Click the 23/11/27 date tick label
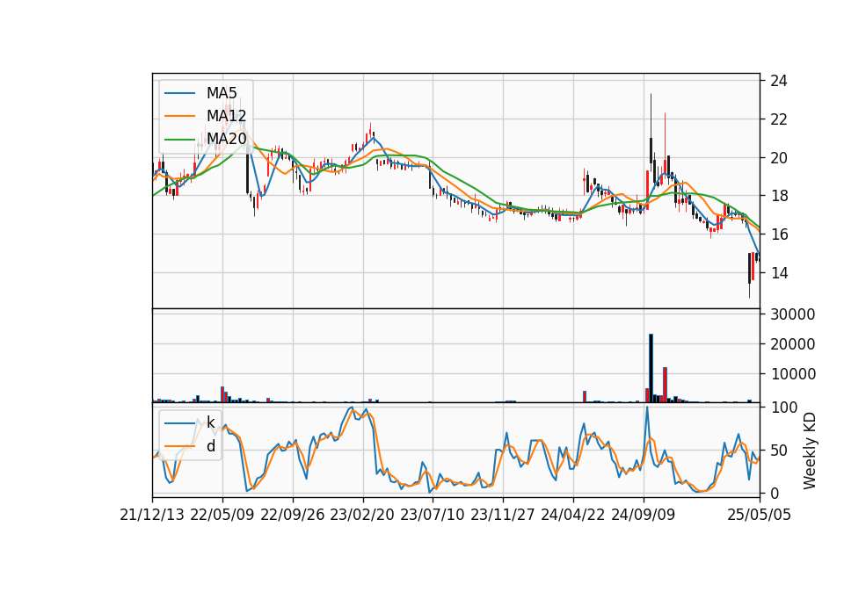Image resolution: width=844 pixels, height=606 pixels. point(503,515)
